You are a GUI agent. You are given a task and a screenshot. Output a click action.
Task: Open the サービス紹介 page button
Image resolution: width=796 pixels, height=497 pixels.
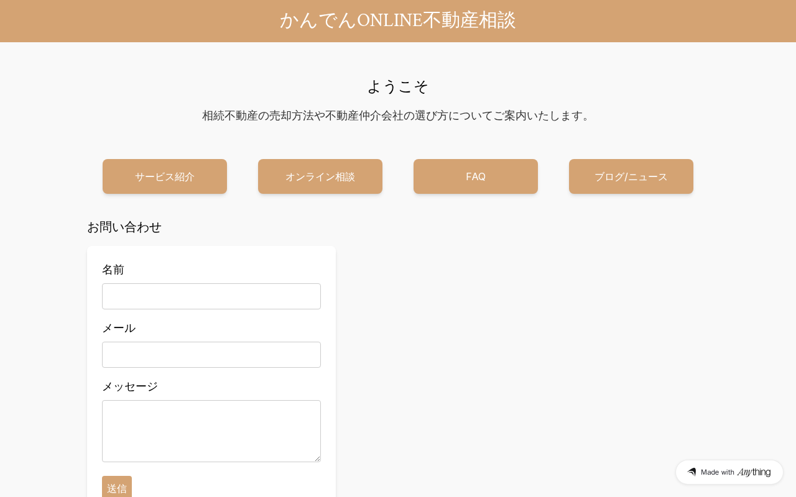point(165,176)
